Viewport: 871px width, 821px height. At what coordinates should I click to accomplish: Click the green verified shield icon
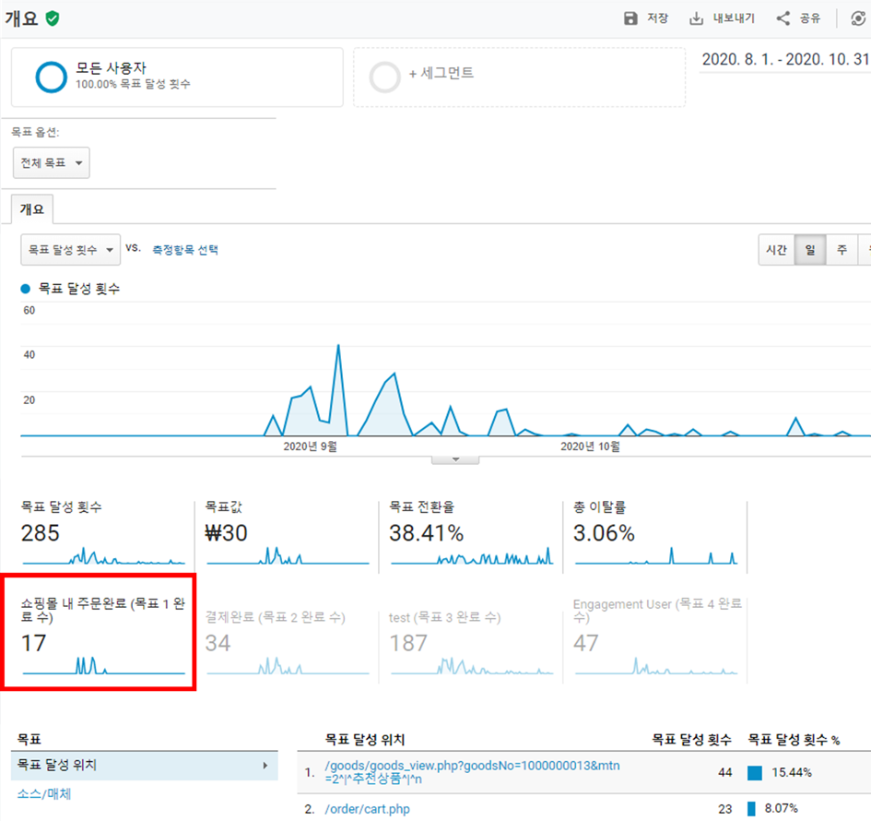[x=53, y=18]
